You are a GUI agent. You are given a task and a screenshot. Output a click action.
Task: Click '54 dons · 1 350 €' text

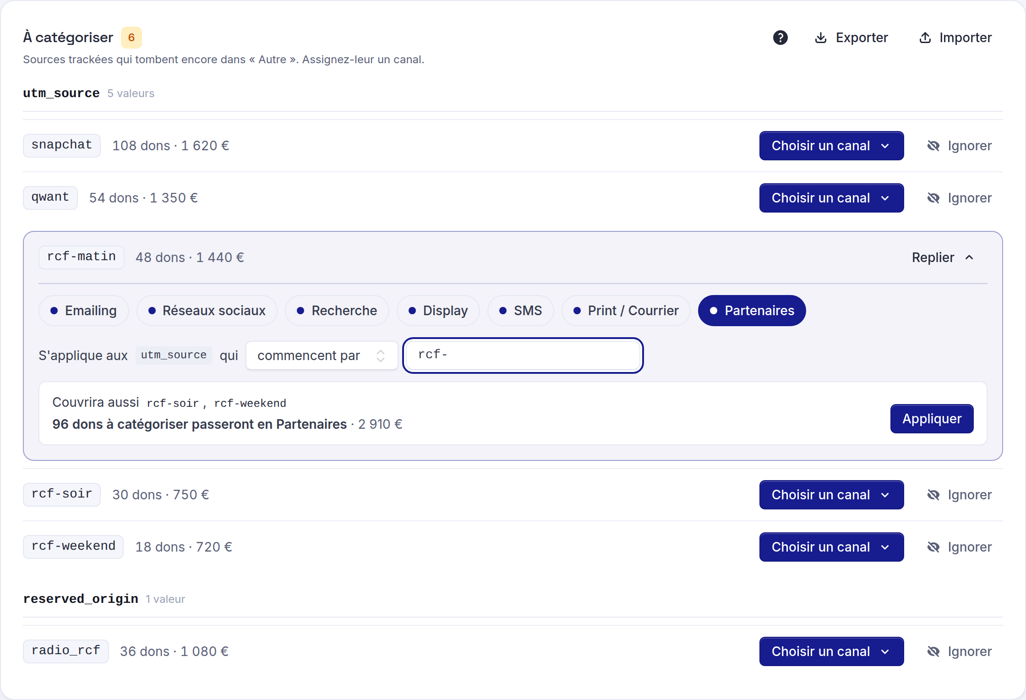click(x=143, y=198)
